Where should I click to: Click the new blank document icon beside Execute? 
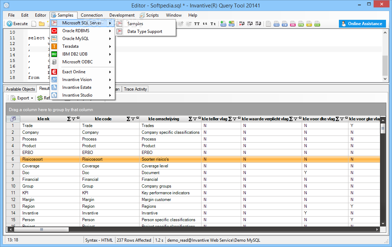tap(34, 24)
